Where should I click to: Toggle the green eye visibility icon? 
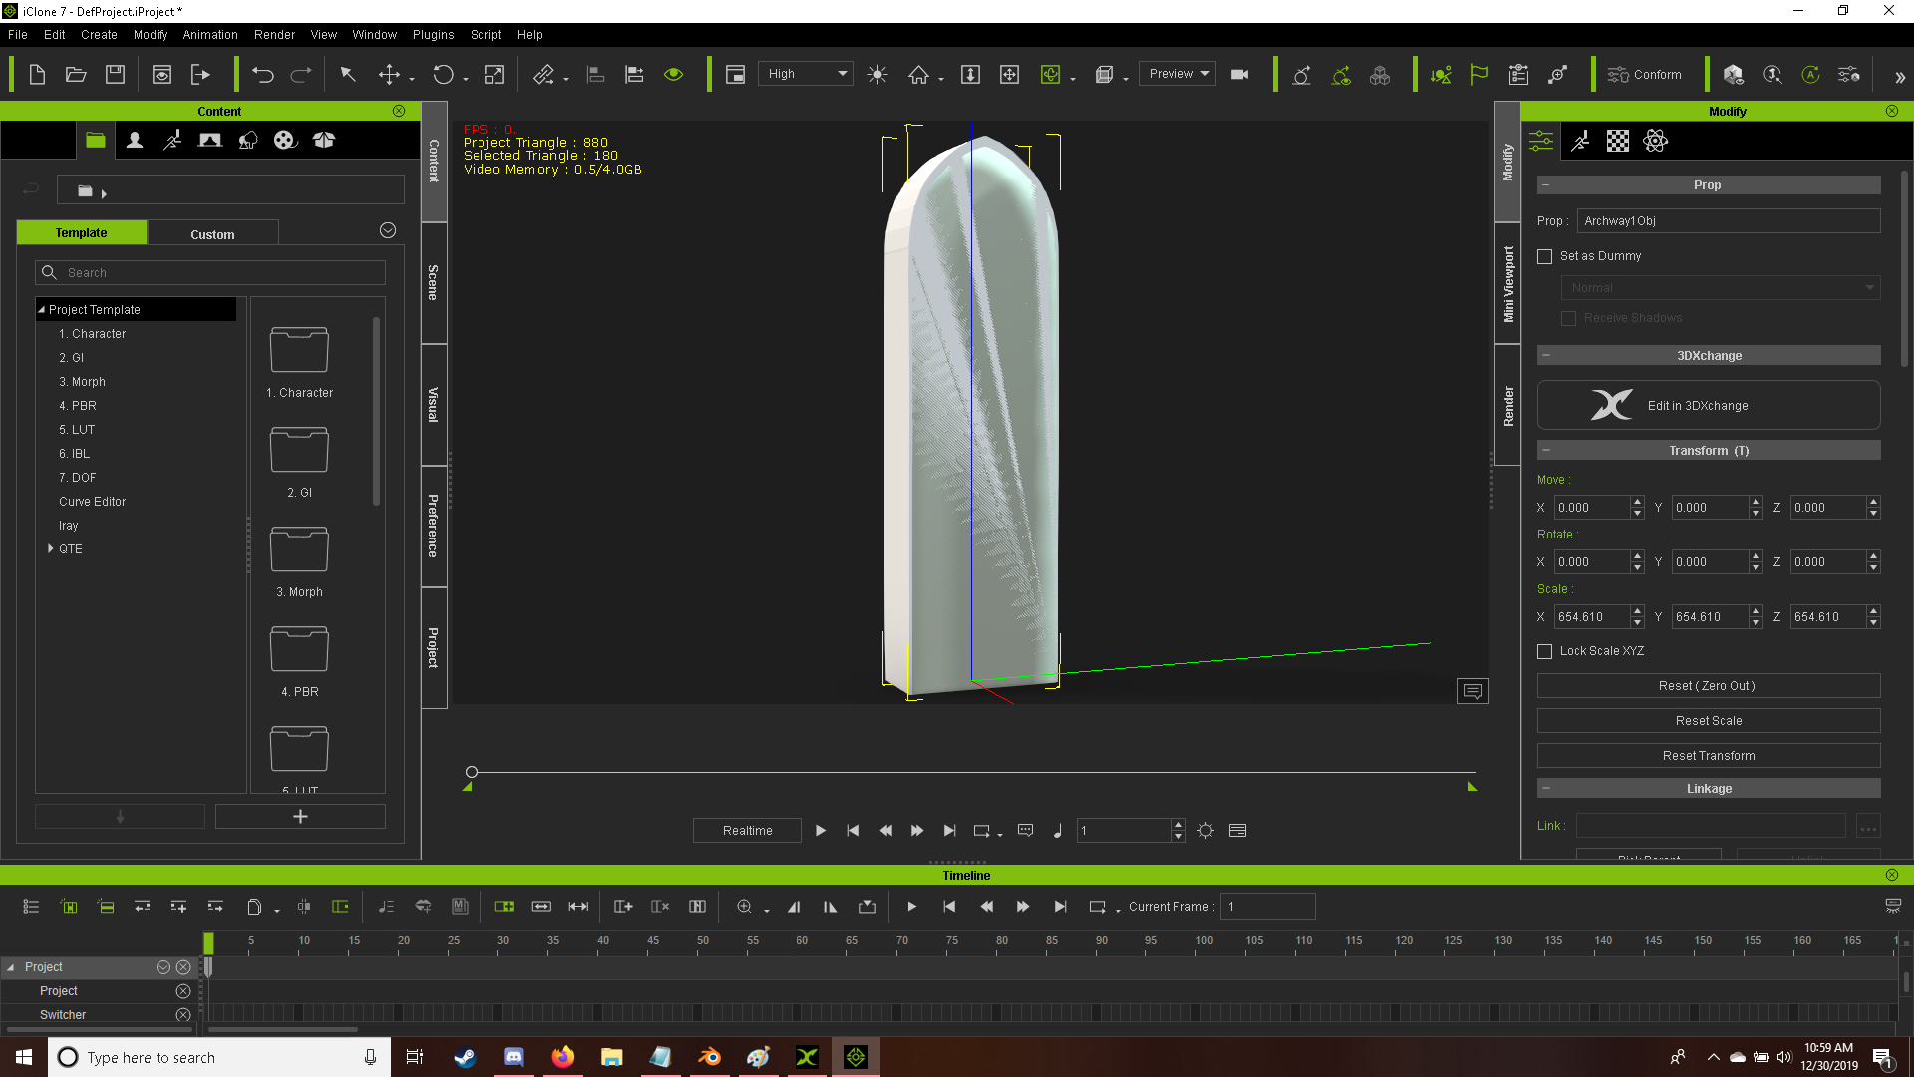point(674,75)
